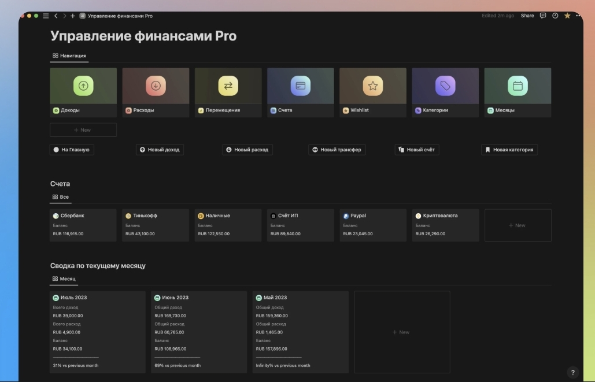
Task: Click the help question mark button
Action: pyautogui.click(x=573, y=373)
